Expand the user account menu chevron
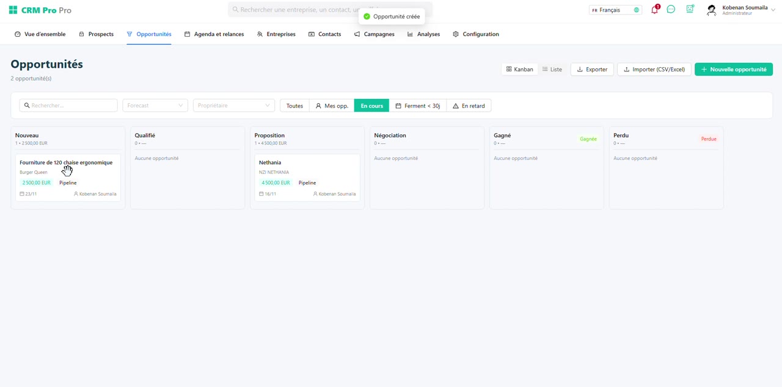The height and width of the screenshot is (387, 782). pyautogui.click(x=773, y=10)
